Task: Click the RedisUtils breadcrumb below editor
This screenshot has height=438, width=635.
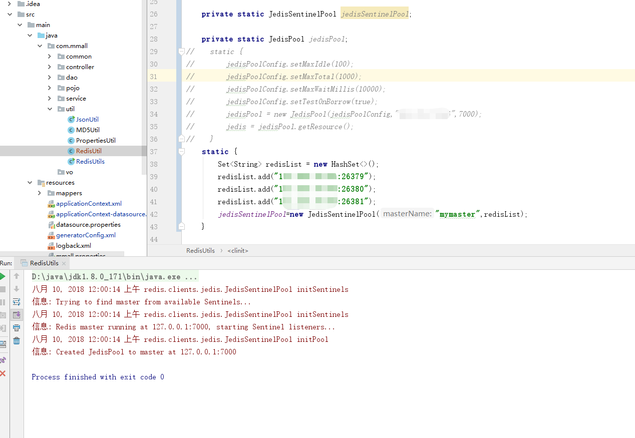Action: 200,251
